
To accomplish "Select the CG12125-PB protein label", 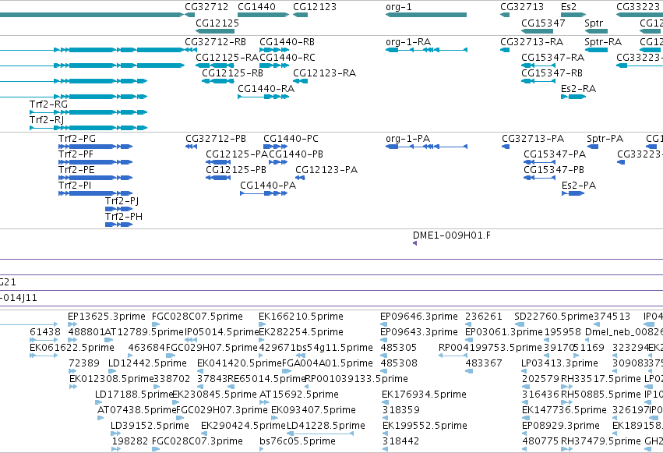I will click(236, 170).
